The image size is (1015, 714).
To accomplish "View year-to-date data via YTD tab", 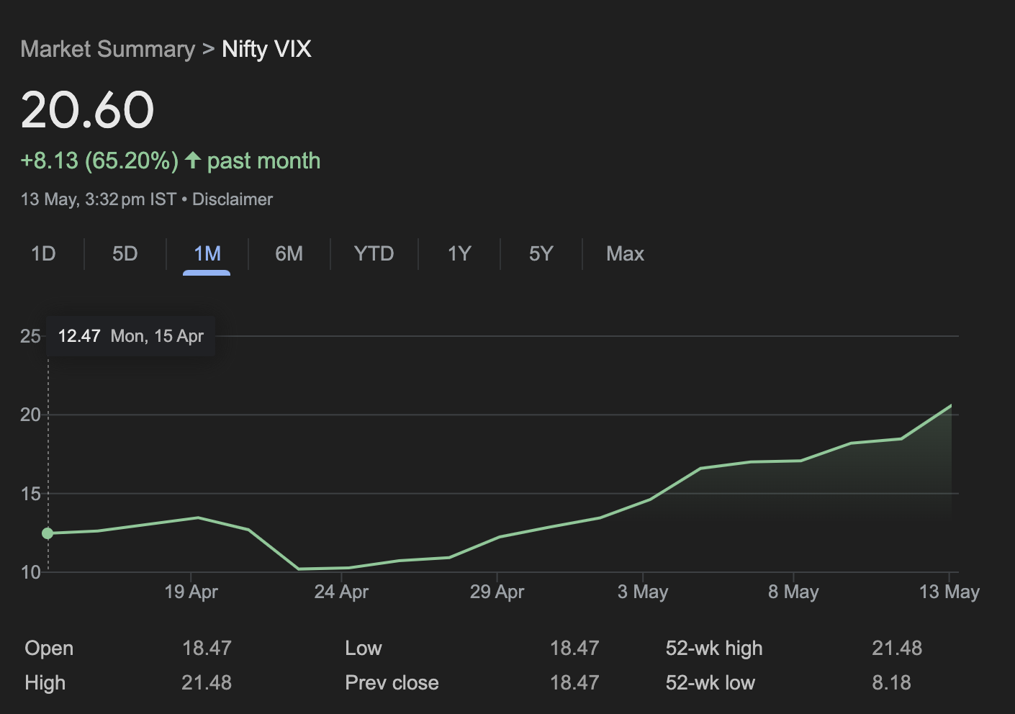I will (374, 253).
